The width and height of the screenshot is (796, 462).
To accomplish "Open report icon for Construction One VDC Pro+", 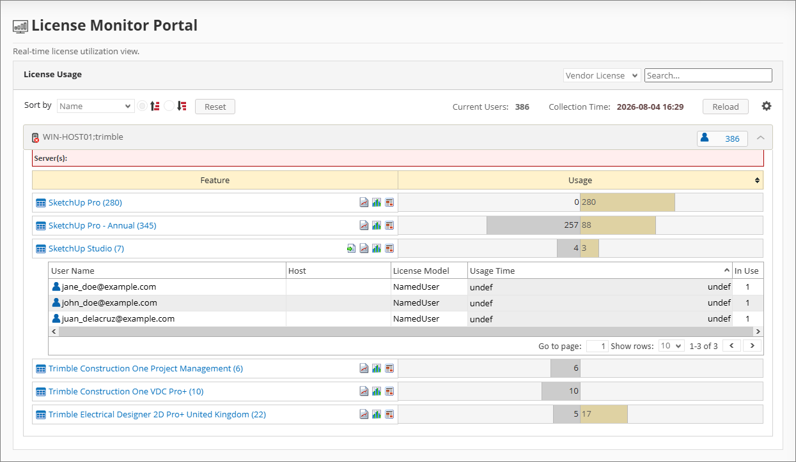I will pos(389,392).
